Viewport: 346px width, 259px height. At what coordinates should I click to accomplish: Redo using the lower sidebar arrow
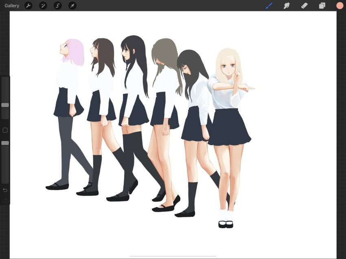(5, 199)
